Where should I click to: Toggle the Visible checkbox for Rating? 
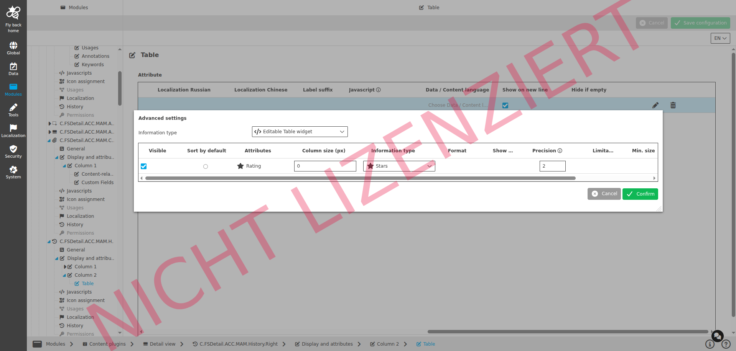[144, 167]
